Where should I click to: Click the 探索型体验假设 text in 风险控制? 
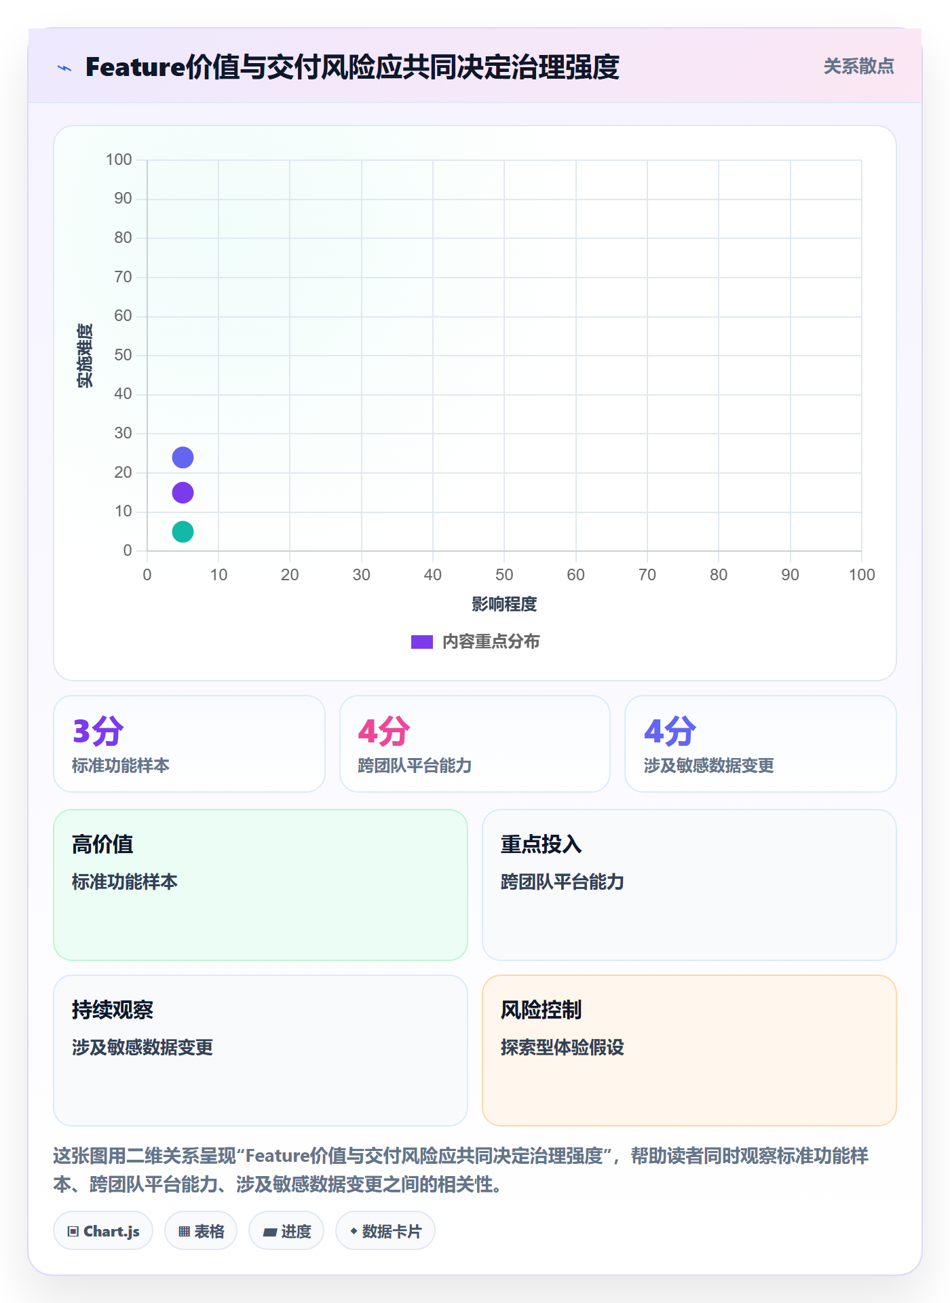563,1048
